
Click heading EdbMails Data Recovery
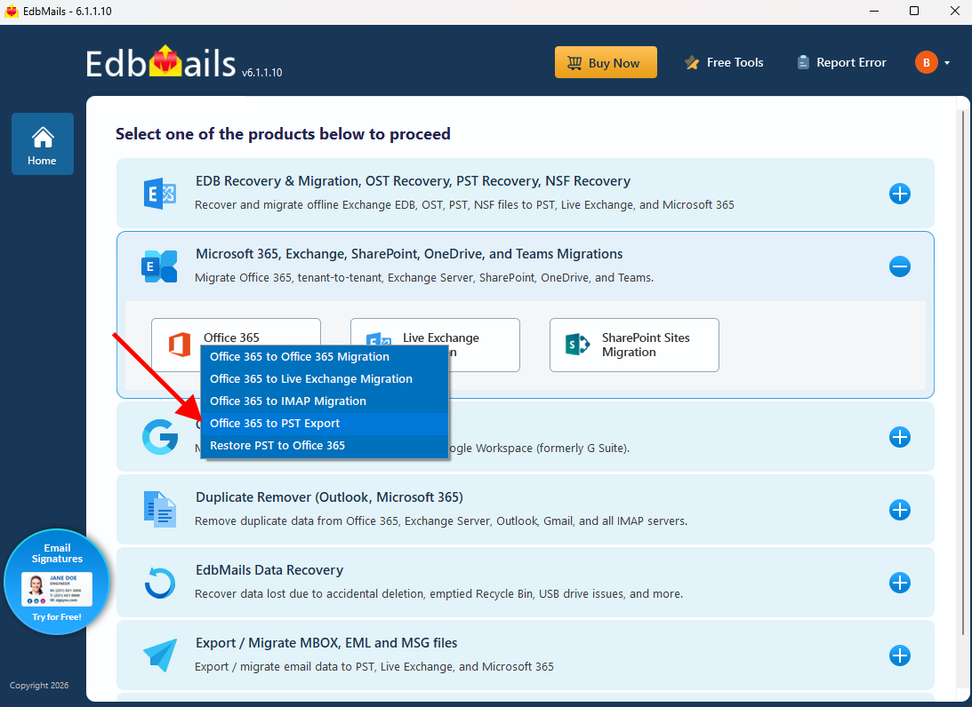269,570
